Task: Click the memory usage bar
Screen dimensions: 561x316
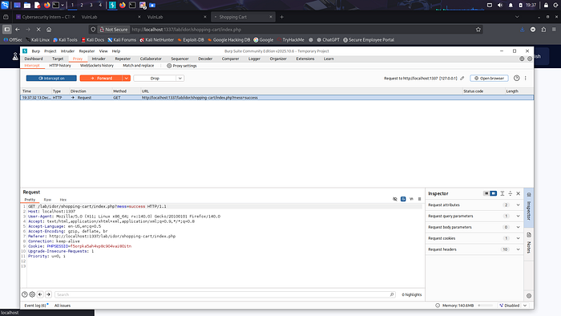Action: tap(485, 306)
